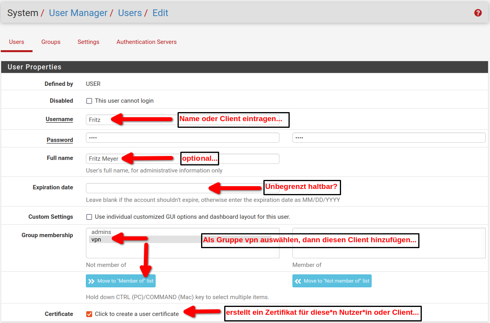Click the User Properties panel header
The height and width of the screenshot is (323, 490).
pos(245,67)
